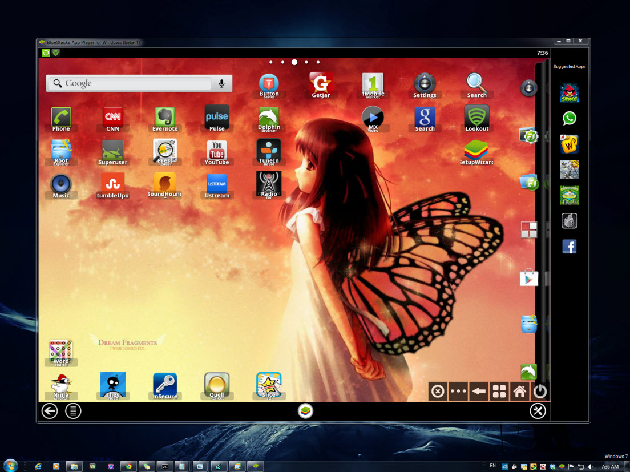Click the EN language indicator in taskbar
630x472 pixels.
(492, 466)
